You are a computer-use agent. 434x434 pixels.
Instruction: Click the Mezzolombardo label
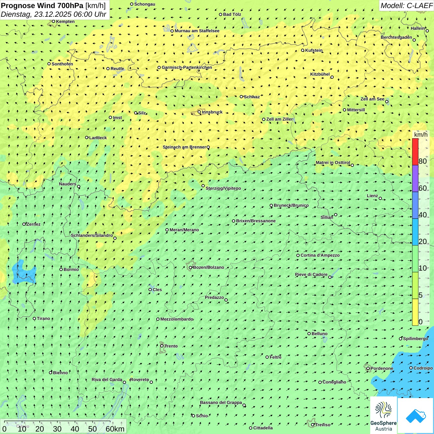click(x=176, y=319)
